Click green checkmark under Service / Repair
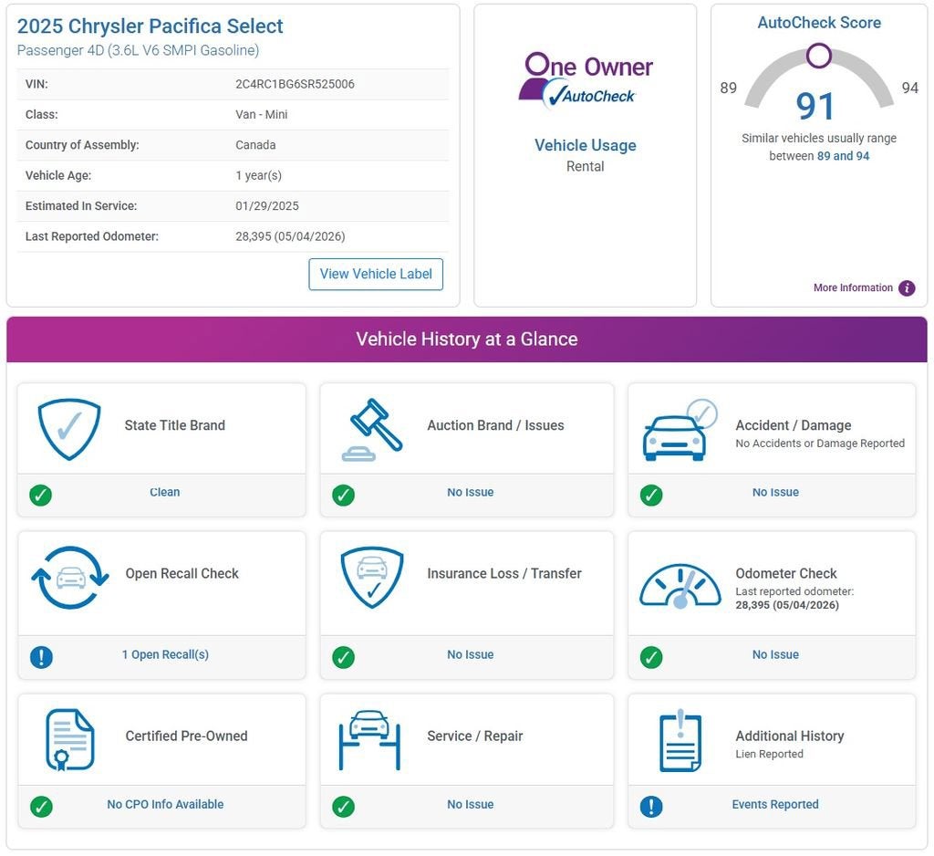 (343, 807)
